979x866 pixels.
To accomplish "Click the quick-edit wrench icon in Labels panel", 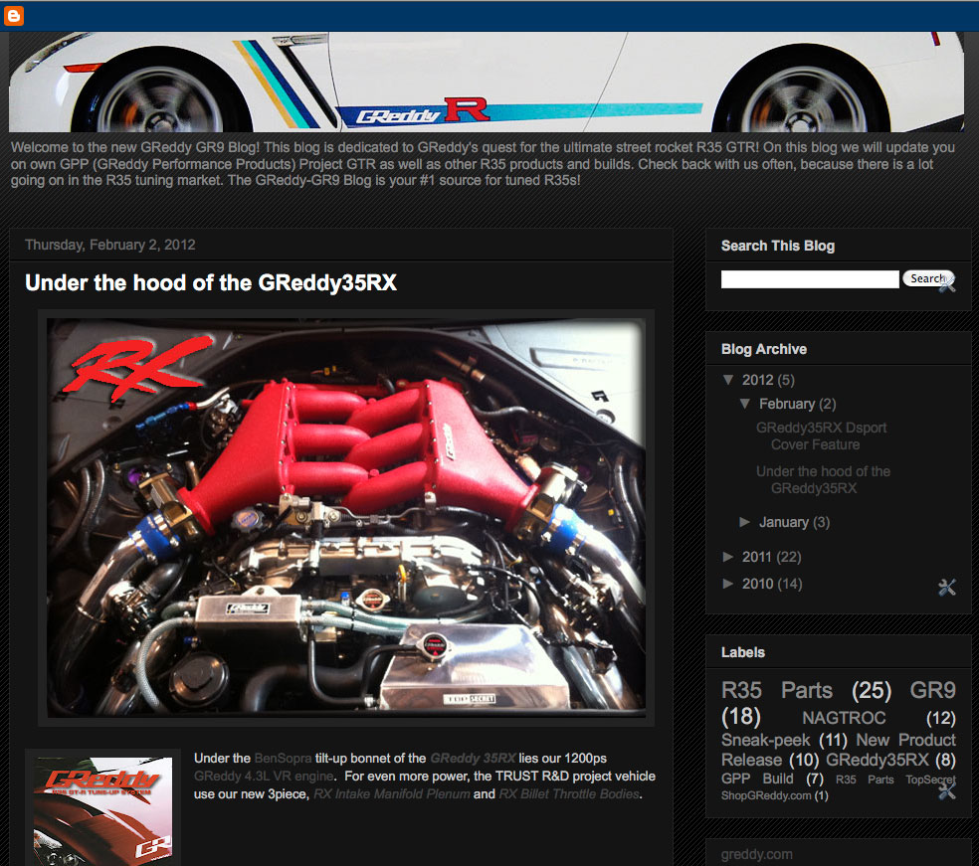I will pos(946,790).
